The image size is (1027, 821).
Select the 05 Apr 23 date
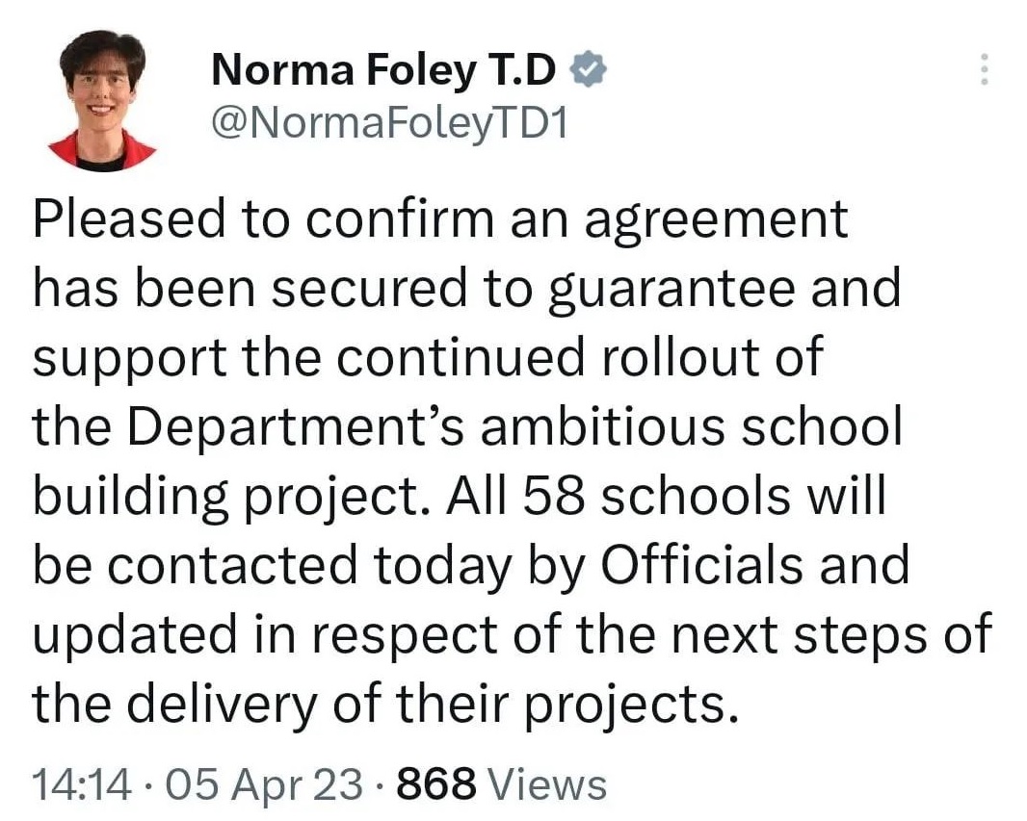pos(264,784)
